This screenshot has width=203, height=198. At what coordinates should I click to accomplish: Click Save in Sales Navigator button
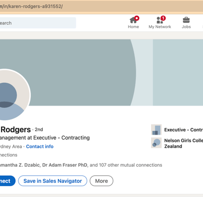tap(53, 181)
